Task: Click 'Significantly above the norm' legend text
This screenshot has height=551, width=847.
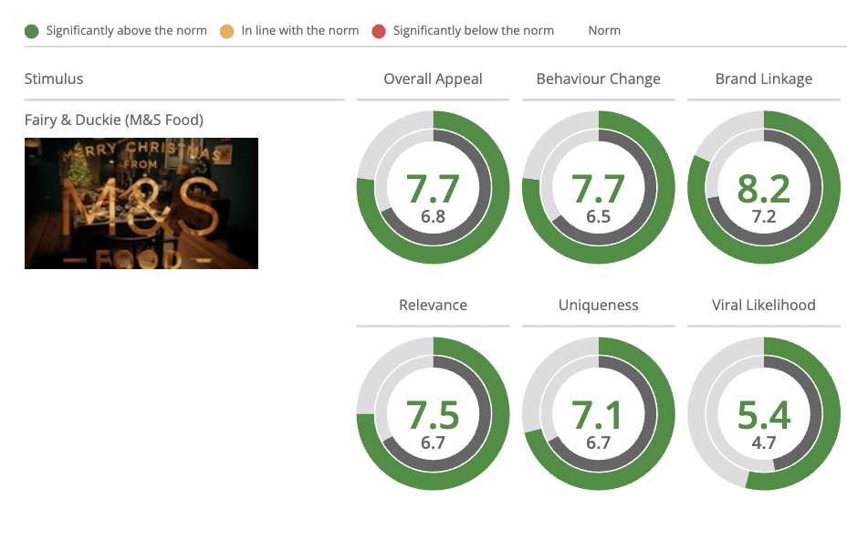Action: [x=126, y=31]
